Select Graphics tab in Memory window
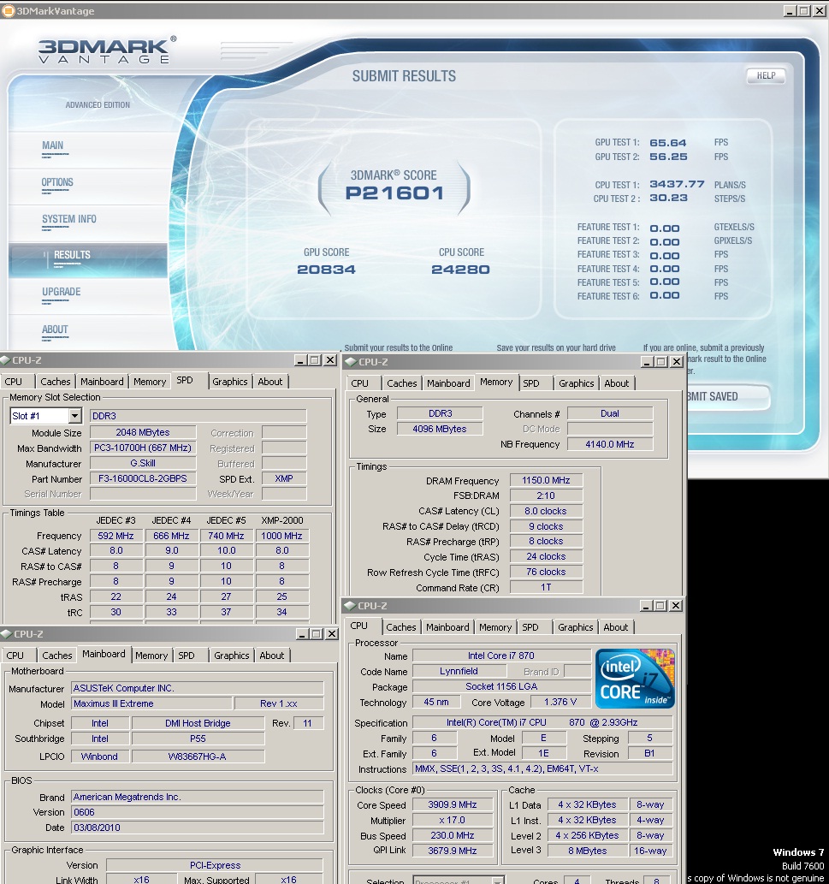The height and width of the screenshot is (884, 829). [576, 383]
